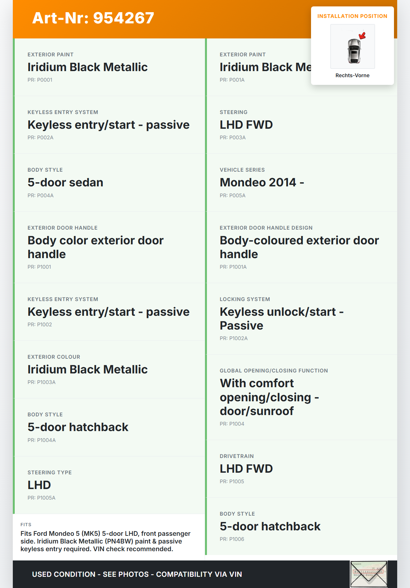
Task: Click the LHD FWD steering entry P003A
Action: (246, 125)
